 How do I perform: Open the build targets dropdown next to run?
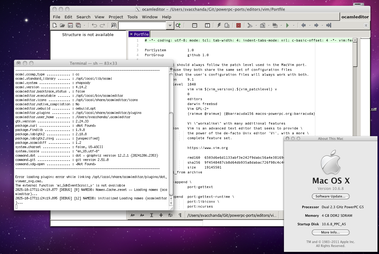point(293,25)
